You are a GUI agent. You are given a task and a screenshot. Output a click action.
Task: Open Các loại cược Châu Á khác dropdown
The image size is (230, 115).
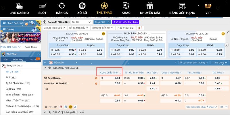[201, 107]
